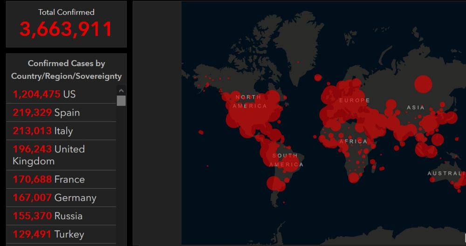Select the Russia row with 155,370 cases

[61, 216]
